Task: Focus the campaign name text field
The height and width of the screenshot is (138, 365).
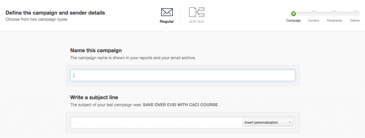Action: pyautogui.click(x=183, y=75)
